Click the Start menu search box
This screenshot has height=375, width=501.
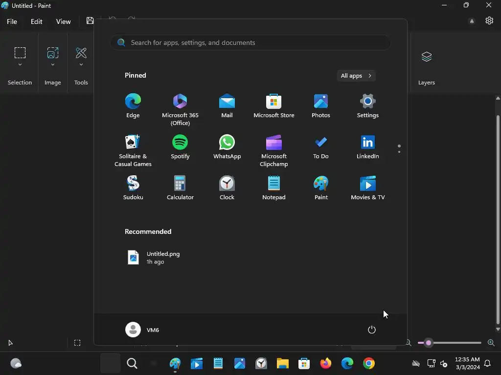click(x=250, y=42)
